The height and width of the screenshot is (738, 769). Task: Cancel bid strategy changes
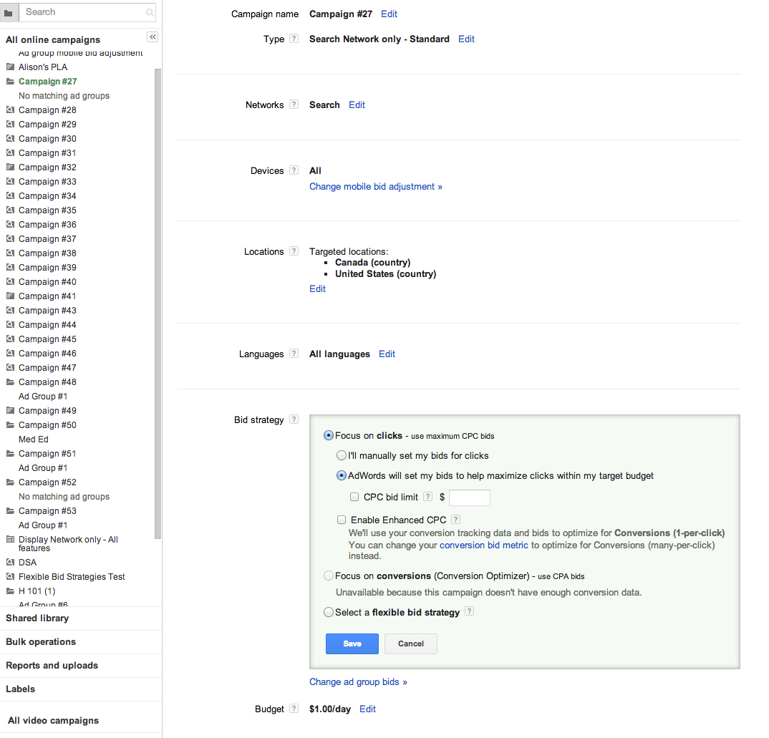click(x=410, y=644)
